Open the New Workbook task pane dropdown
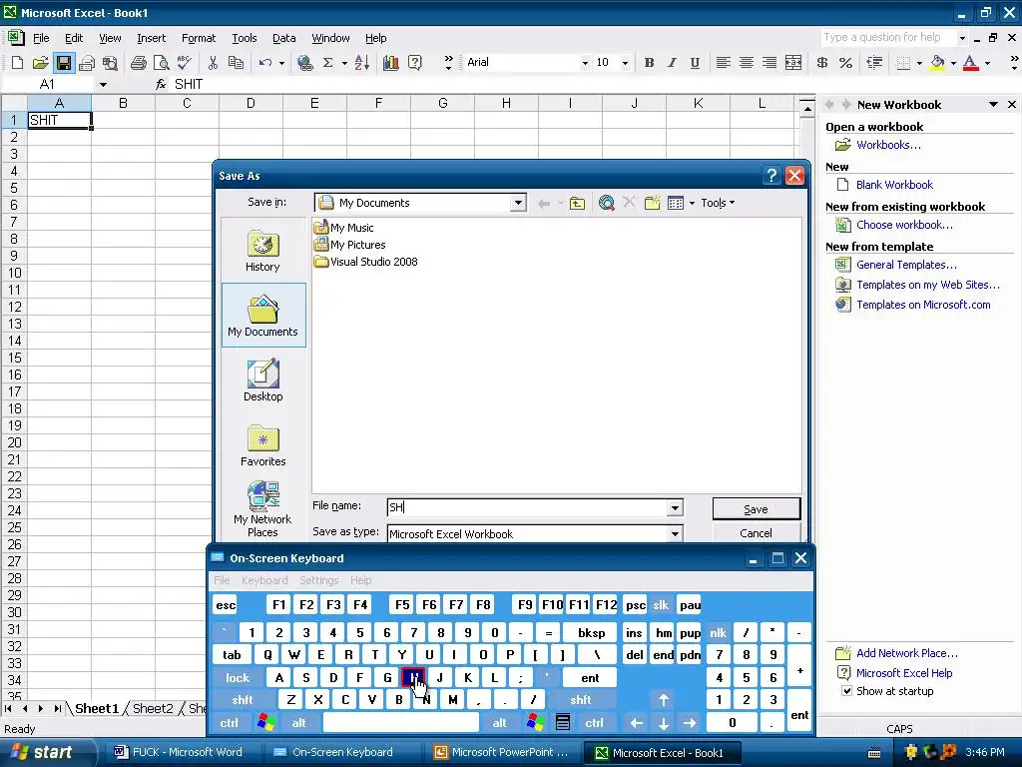 click(993, 104)
